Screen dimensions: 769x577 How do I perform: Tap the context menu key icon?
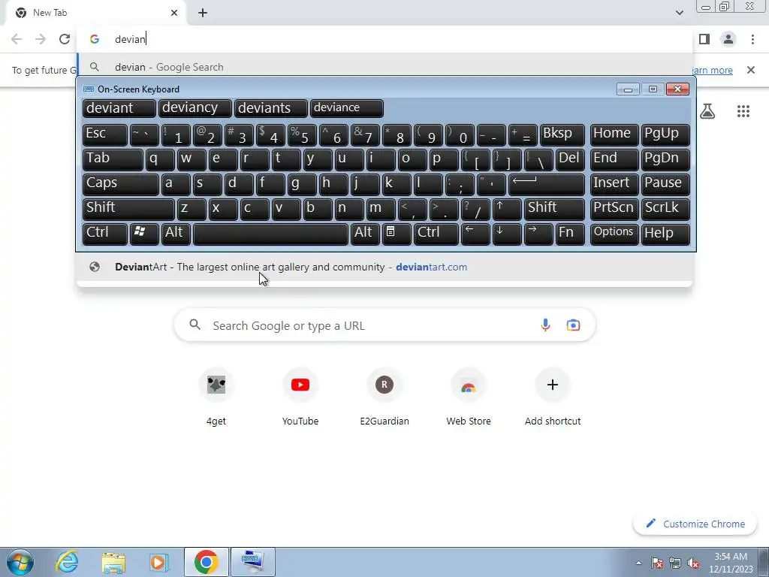(x=397, y=234)
